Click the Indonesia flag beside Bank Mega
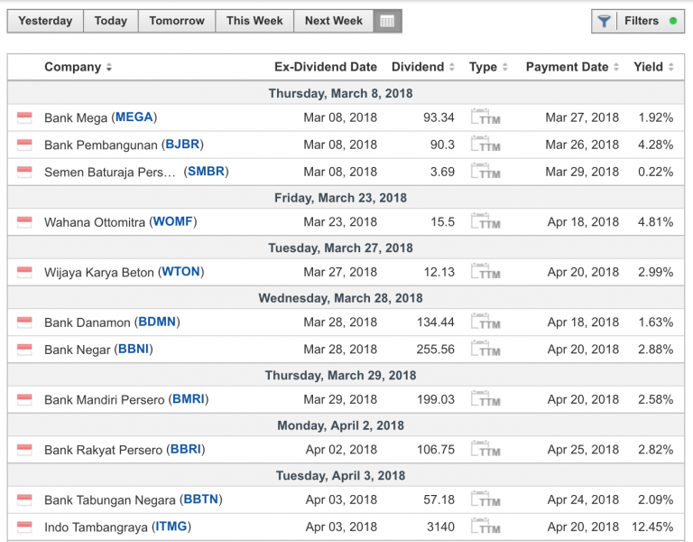The image size is (693, 542). coord(24,117)
